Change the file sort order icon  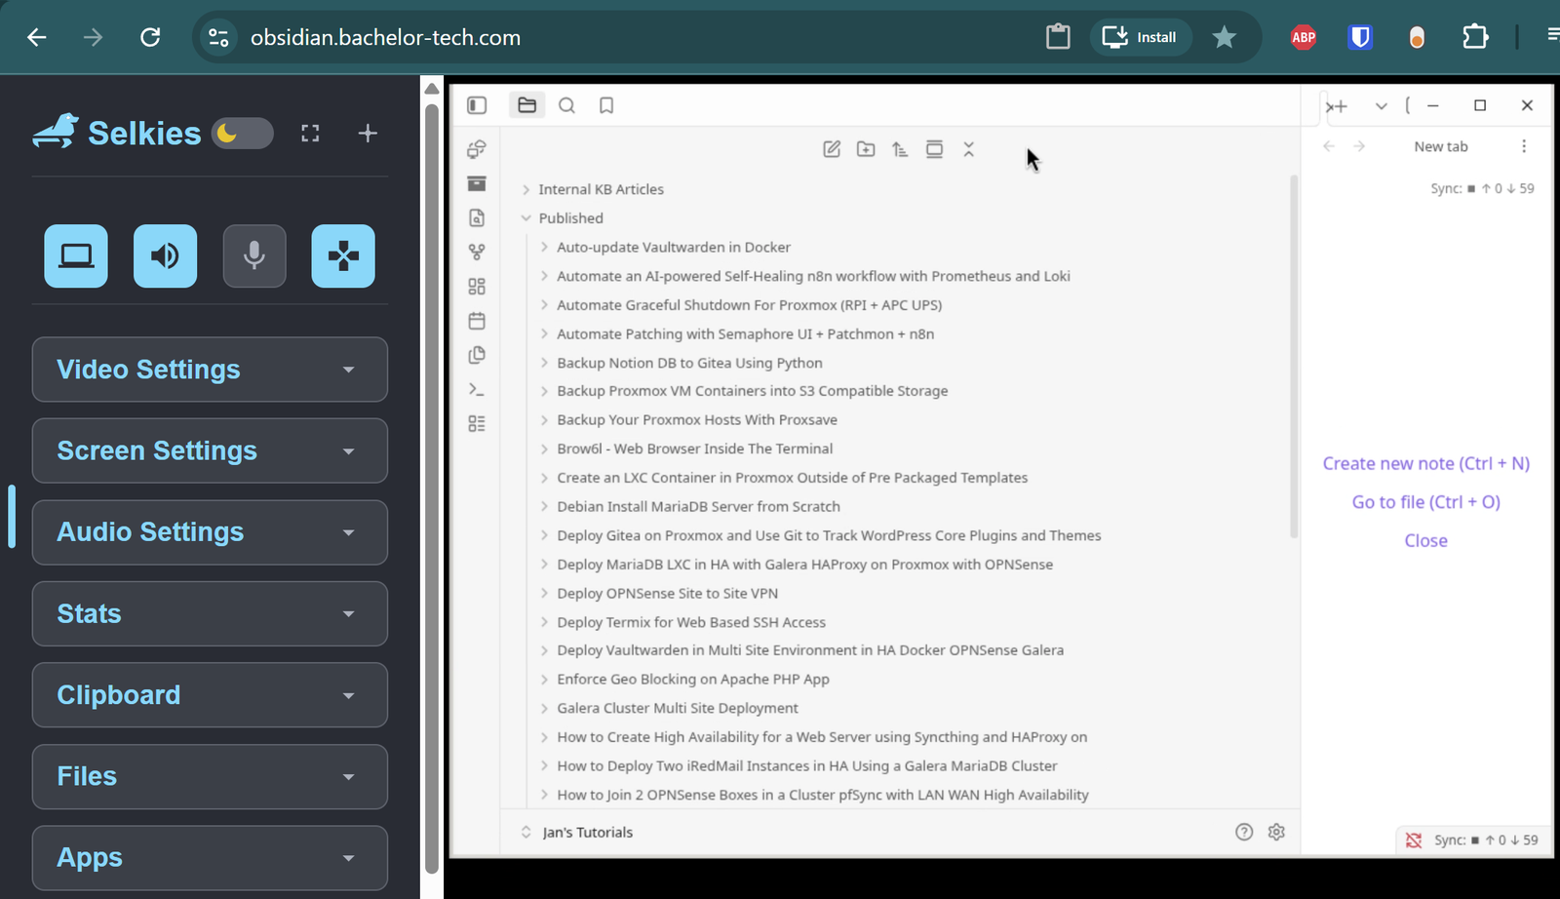click(900, 149)
